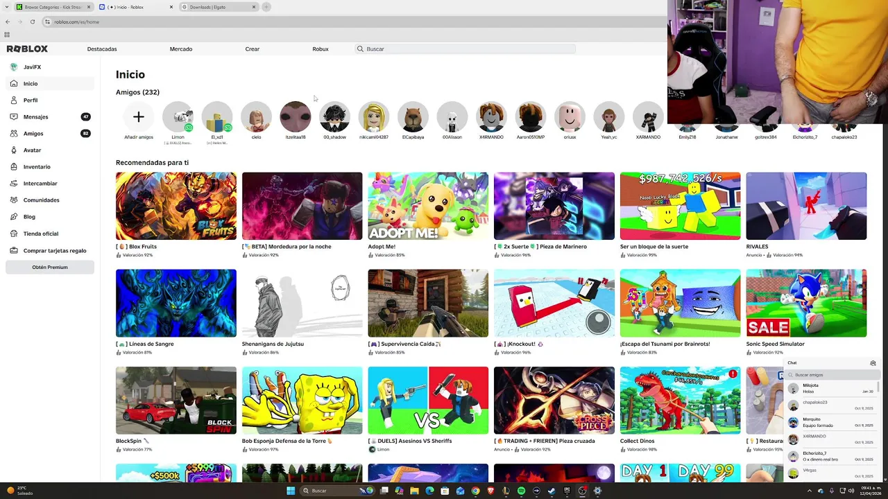Open Brave browser in the taskbar
888x499 pixels.
(x=490, y=491)
